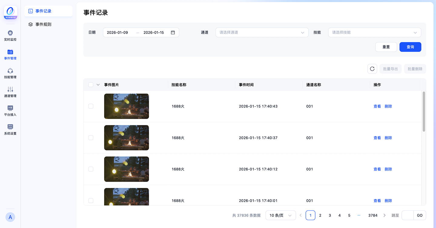
Task: Go to previous page arrow
Action: (x=301, y=215)
